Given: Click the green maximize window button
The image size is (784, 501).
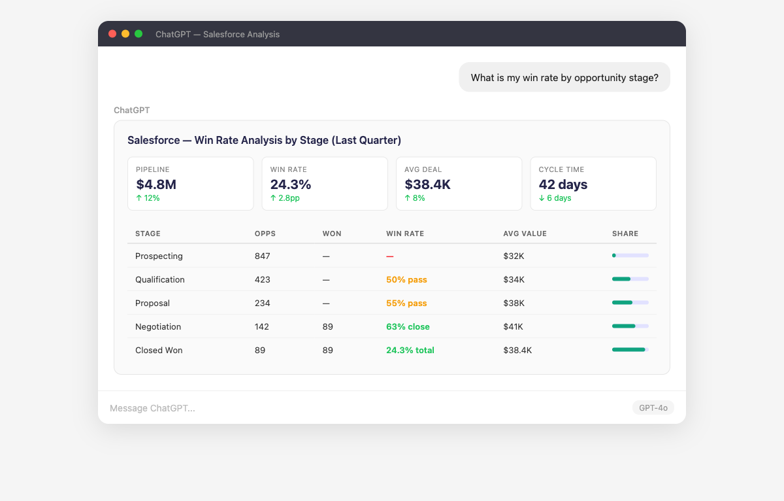Looking at the screenshot, I should click(x=139, y=34).
